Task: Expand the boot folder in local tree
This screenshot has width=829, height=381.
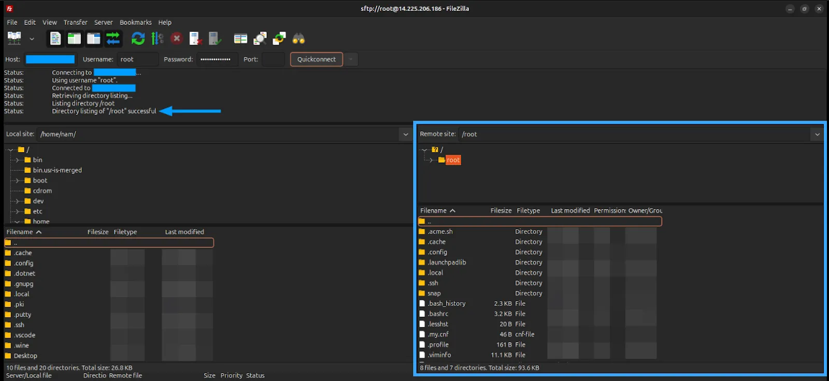Action: (x=17, y=181)
